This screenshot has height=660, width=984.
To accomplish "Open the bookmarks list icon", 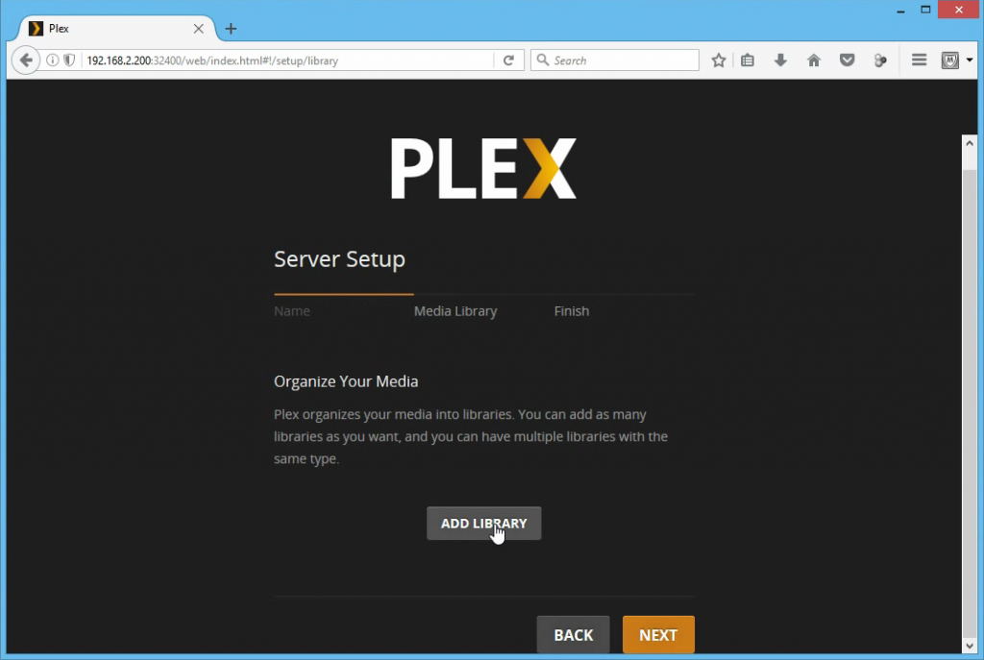I will (x=748, y=61).
